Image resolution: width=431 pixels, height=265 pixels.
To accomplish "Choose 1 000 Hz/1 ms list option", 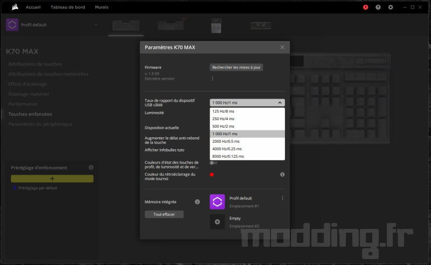I will pyautogui.click(x=247, y=134).
